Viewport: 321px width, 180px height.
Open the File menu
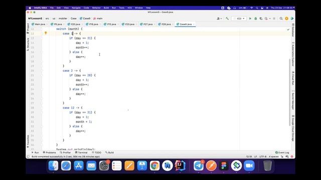(x=52, y=8)
